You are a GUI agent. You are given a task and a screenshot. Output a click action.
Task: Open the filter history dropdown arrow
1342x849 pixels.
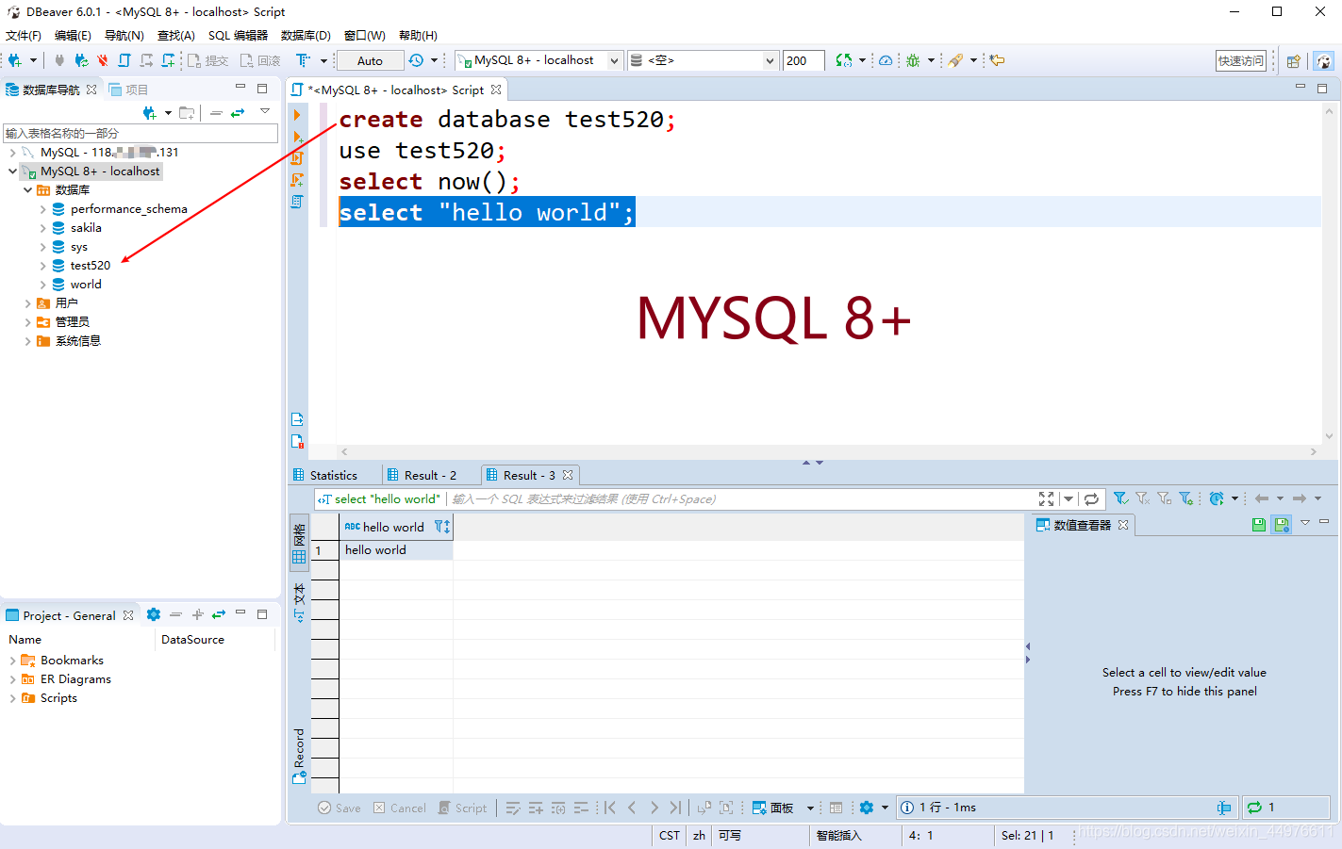(1069, 499)
